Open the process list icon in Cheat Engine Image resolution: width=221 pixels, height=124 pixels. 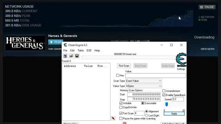(x=65, y=56)
